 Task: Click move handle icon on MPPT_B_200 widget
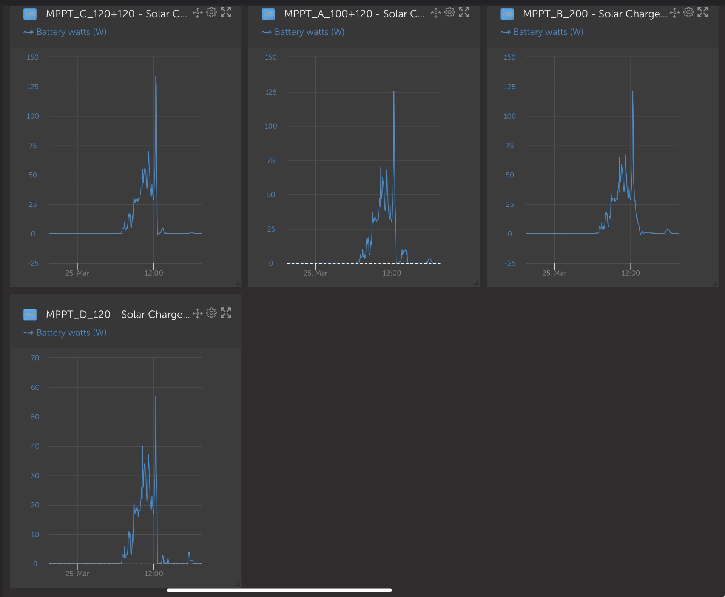(x=674, y=13)
